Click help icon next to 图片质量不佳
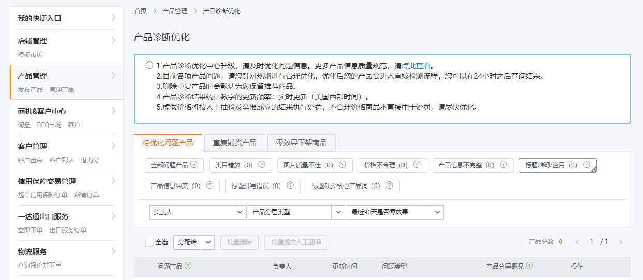The height and width of the screenshot is (280, 643). (342, 165)
